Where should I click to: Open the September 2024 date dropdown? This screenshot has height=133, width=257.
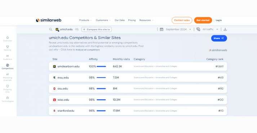click(x=178, y=29)
